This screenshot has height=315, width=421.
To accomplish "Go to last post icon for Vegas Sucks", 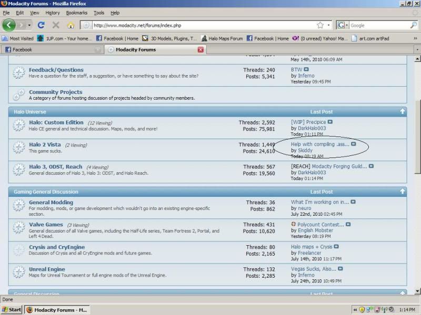I will point(340,269).
